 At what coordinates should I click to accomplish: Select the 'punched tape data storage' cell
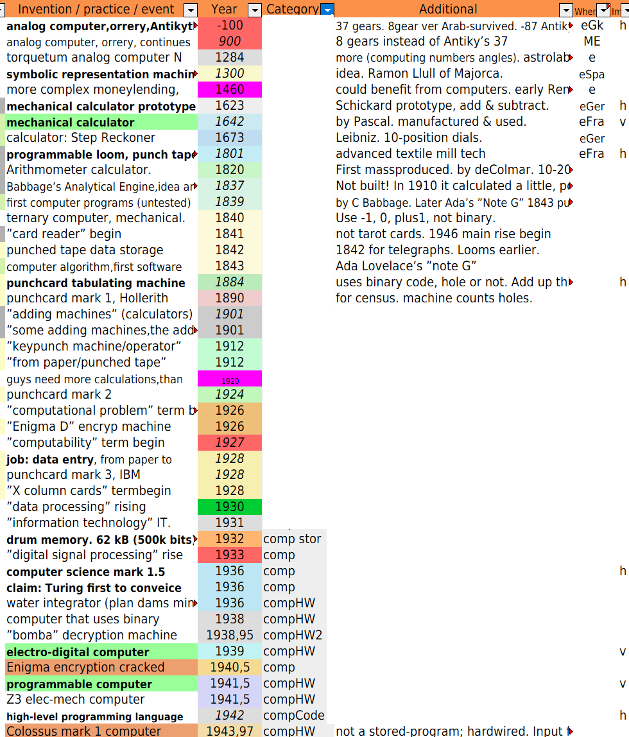click(101, 250)
